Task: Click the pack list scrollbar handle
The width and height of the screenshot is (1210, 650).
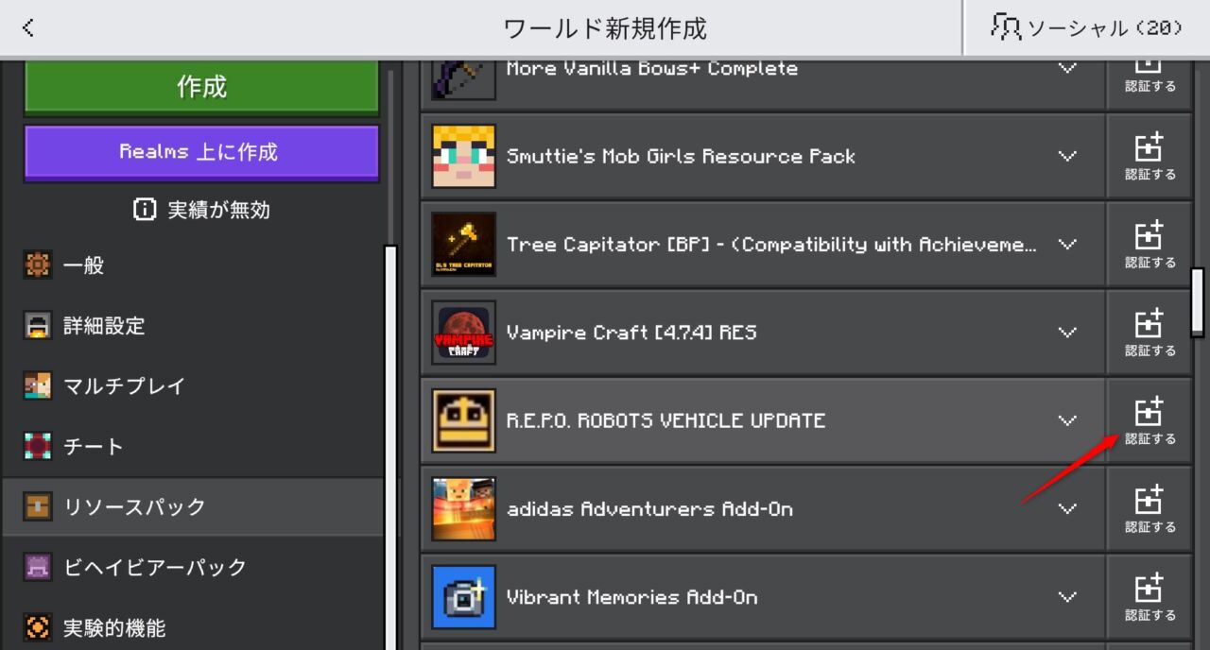Action: click(1198, 301)
